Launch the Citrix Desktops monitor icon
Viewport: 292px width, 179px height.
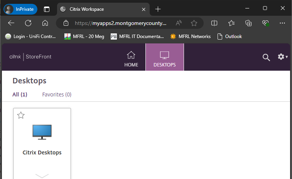pyautogui.click(x=42, y=132)
